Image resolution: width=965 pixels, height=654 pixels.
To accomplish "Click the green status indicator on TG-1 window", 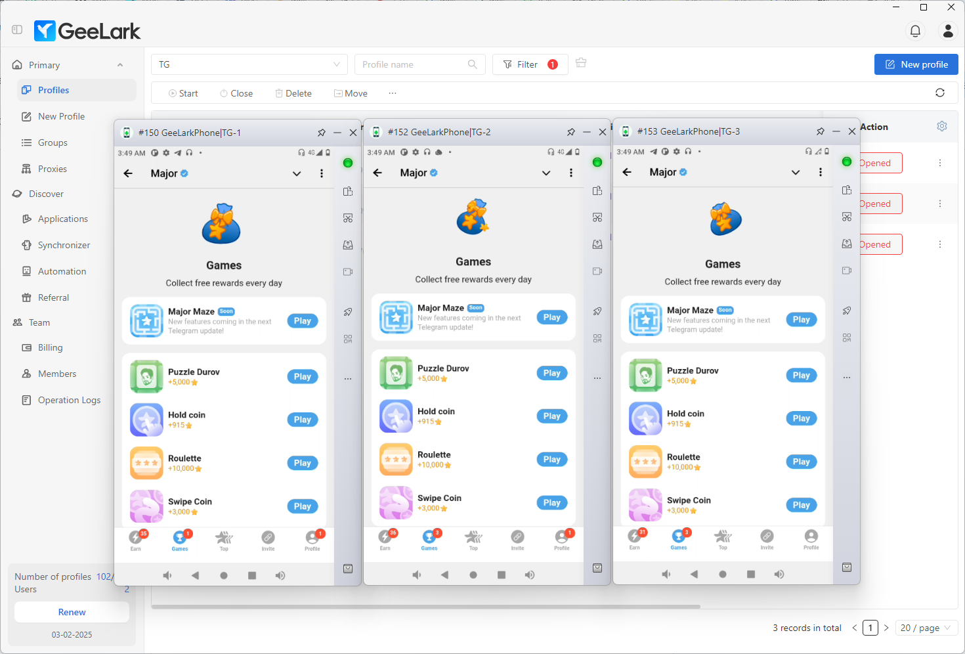I will 348,163.
